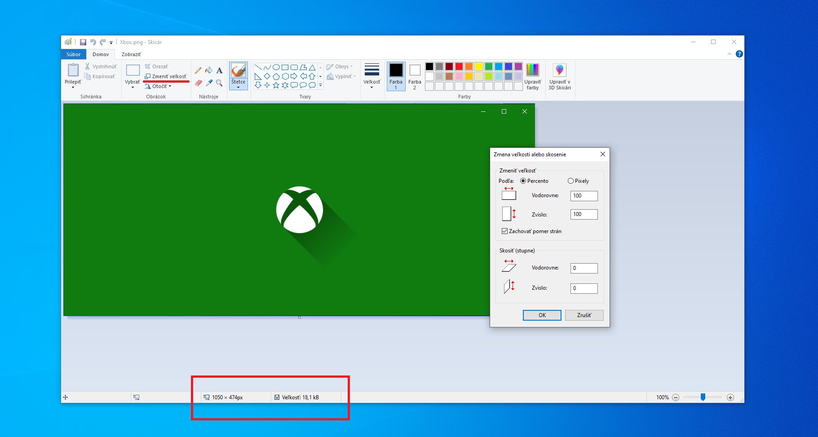The height and width of the screenshot is (437, 818).
Task: Open Quick Access Toolbar customize arrow
Action: click(111, 43)
